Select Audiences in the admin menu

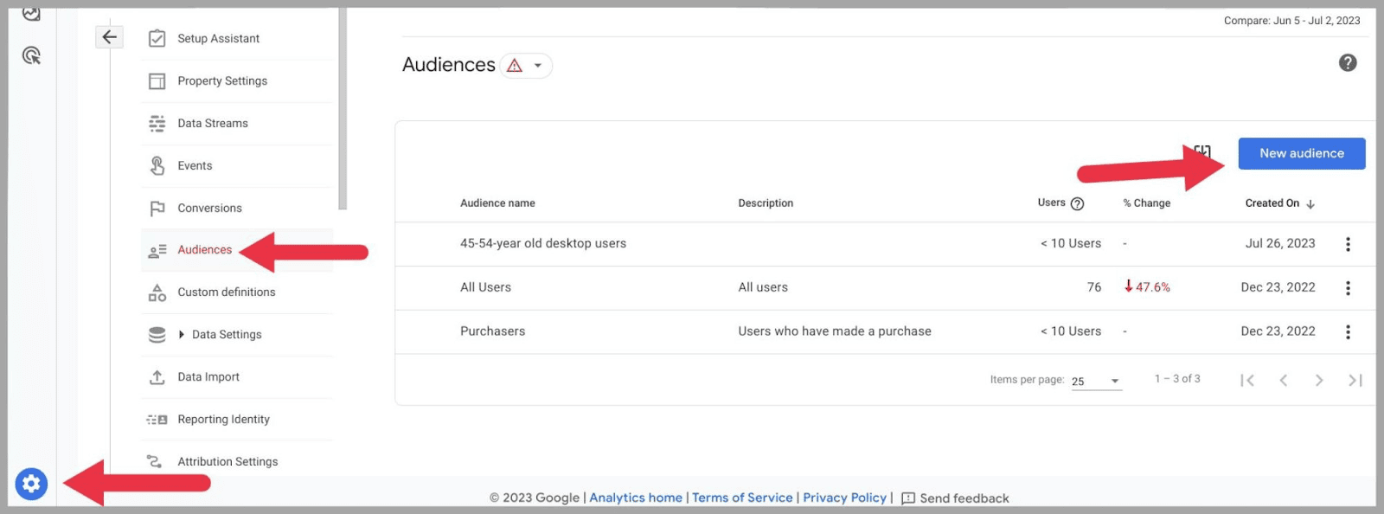coord(205,250)
